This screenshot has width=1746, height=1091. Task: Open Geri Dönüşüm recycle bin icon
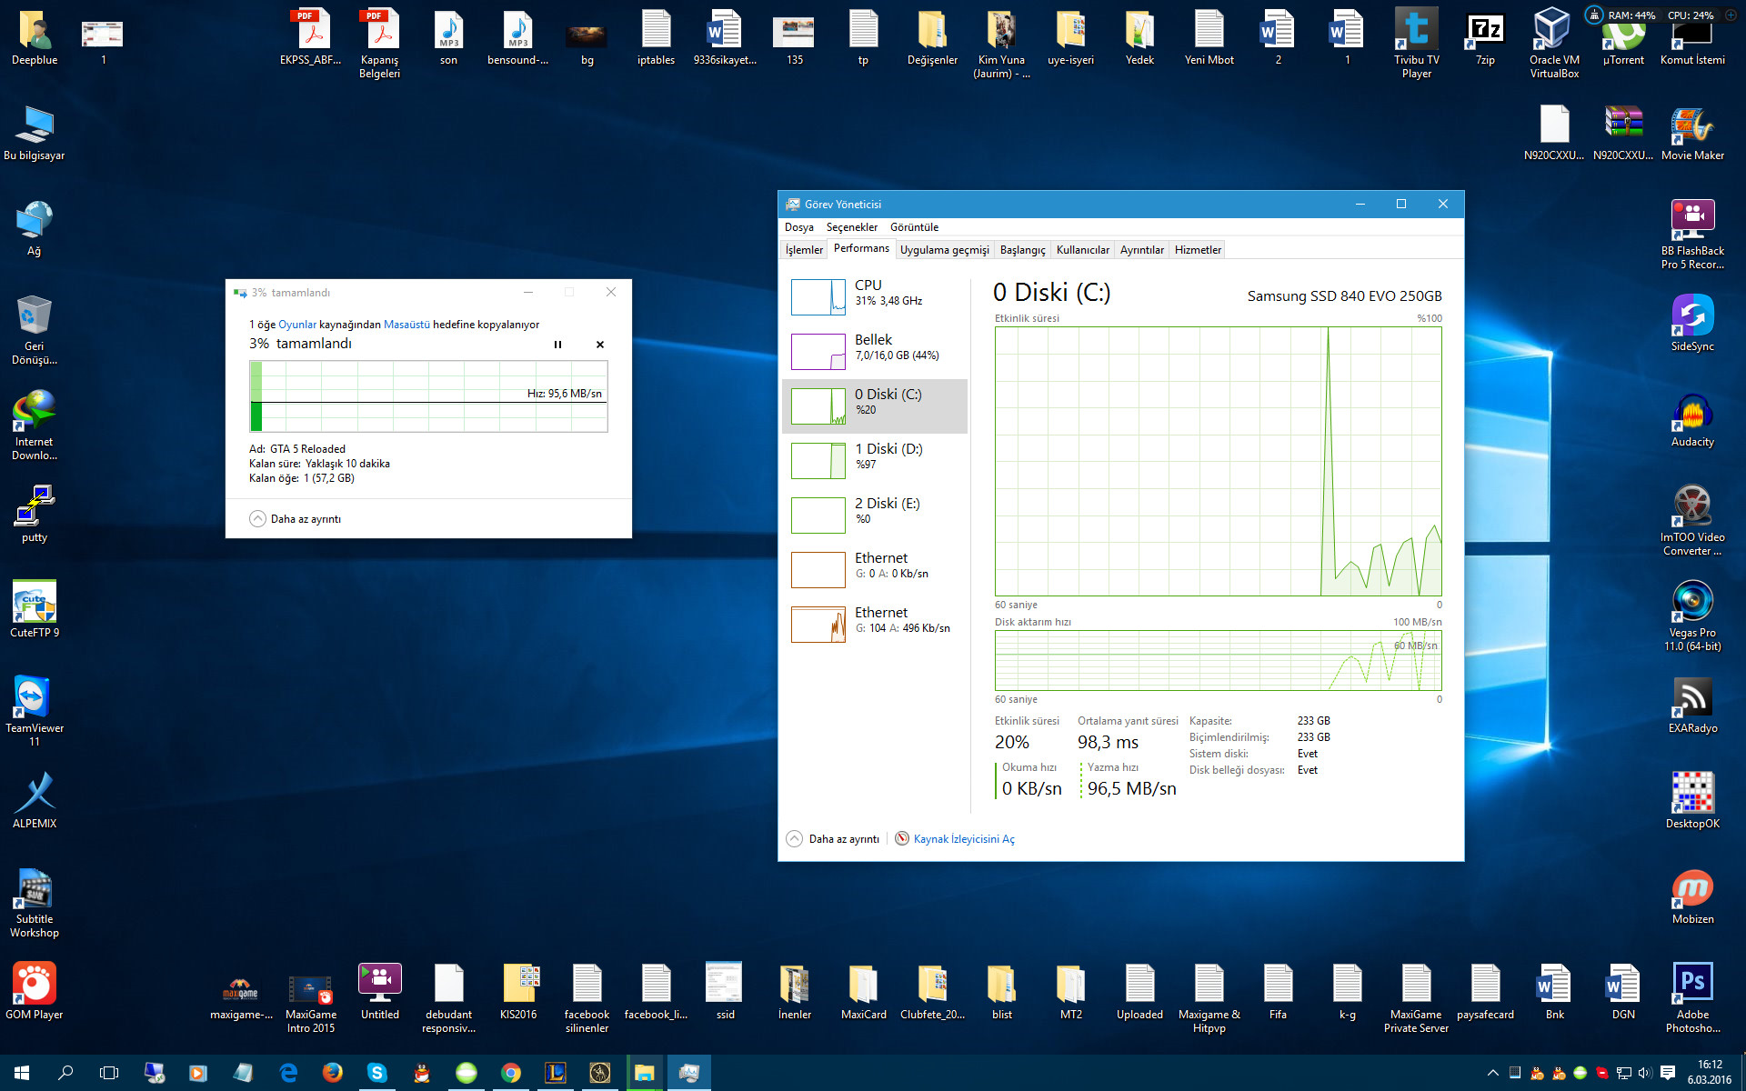[x=35, y=329]
